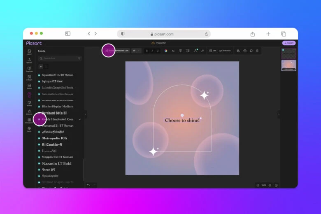The width and height of the screenshot is (321, 214).
Task: Click the undo arrow below the canvas
Action: point(88,185)
